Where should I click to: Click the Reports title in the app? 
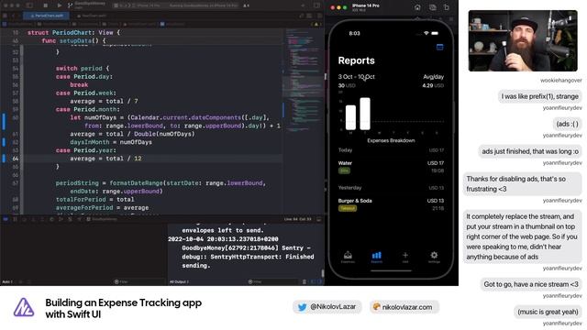356,60
